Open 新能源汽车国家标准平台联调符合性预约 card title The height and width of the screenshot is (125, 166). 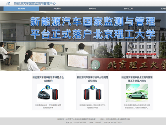point(92,79)
